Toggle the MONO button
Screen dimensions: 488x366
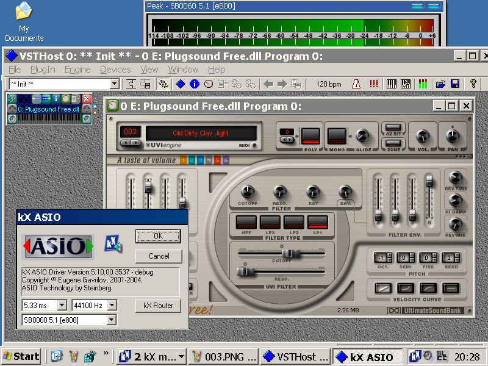(x=337, y=136)
